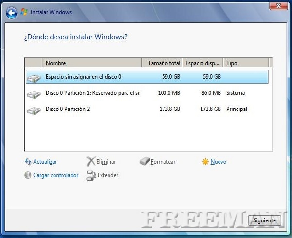292x238 pixels.
Task: Click the drive icon for unallocated space
Action: click(x=34, y=78)
